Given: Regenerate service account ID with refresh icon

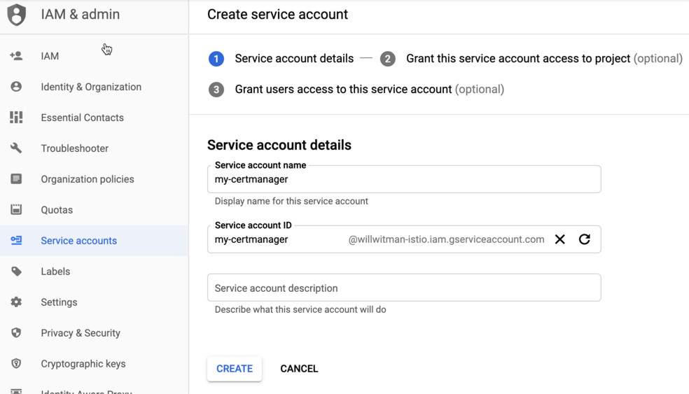Looking at the screenshot, I should click(585, 239).
